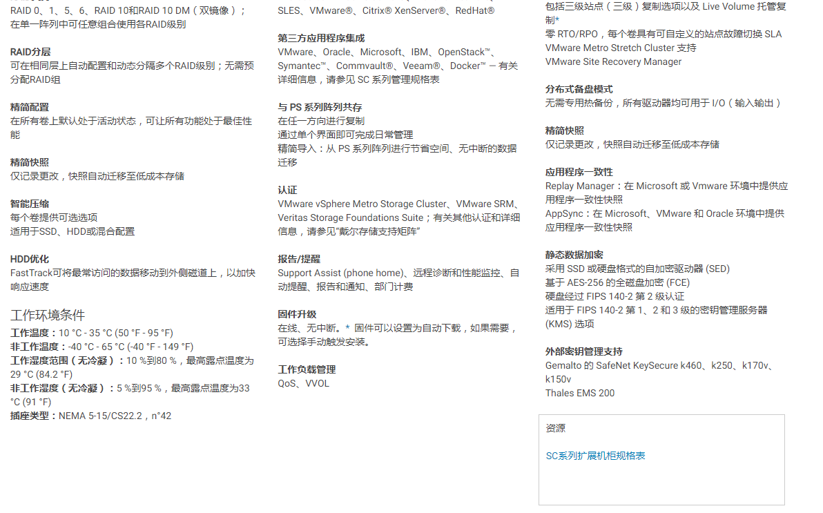Click the 无需专用热备份 line
This screenshot has width=823, height=513.
pos(664,103)
